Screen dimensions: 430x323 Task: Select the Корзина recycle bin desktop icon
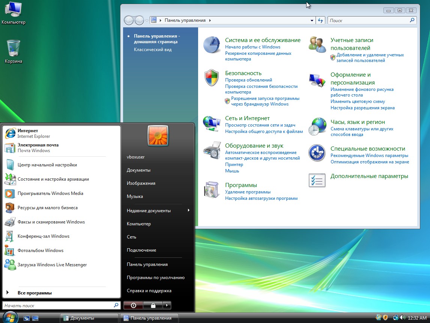[x=14, y=52]
